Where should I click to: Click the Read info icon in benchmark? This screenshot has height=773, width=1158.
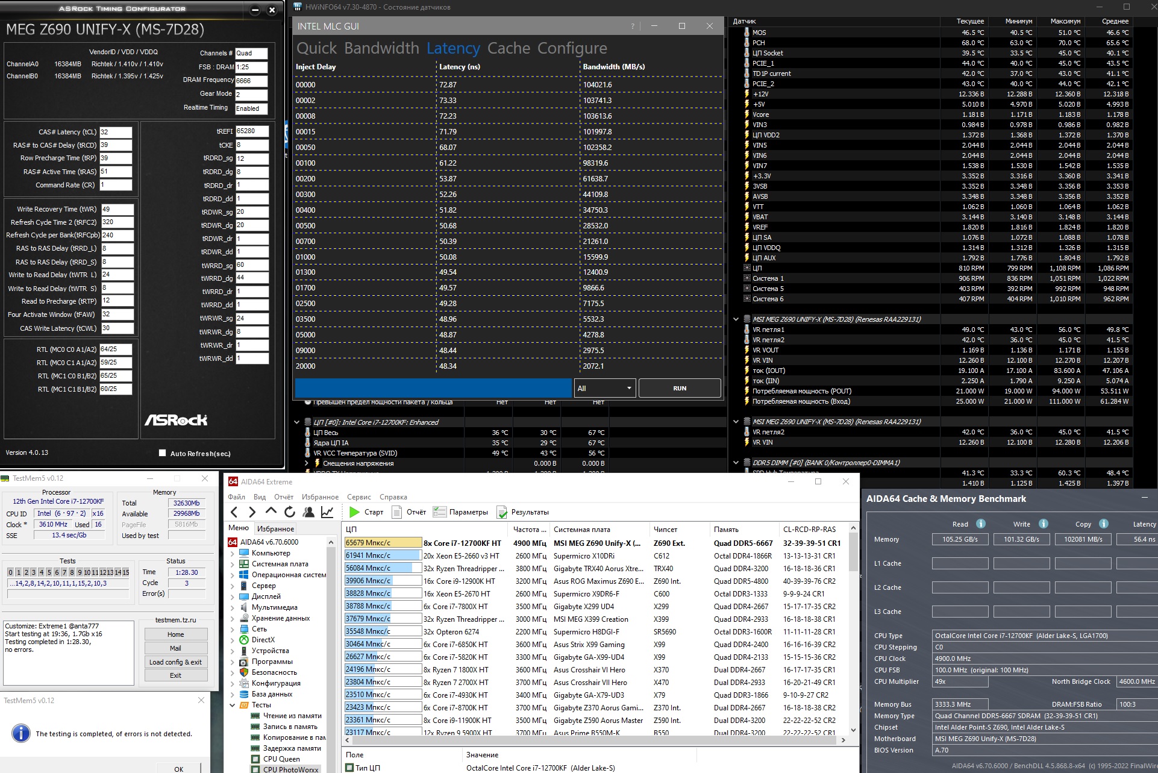click(980, 524)
